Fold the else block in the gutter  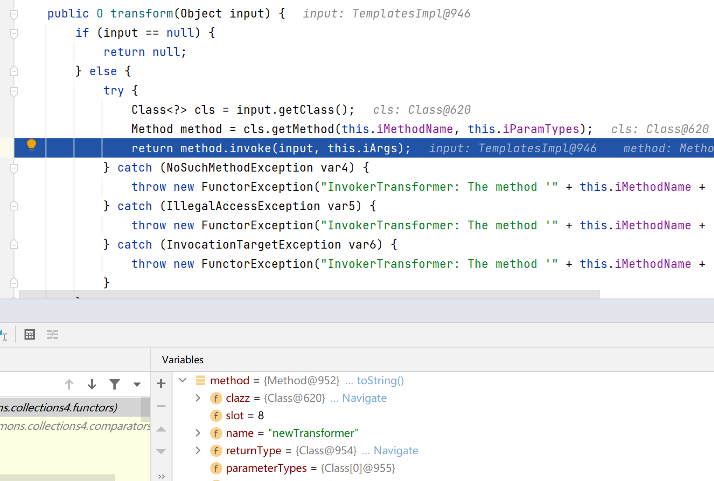(x=14, y=71)
